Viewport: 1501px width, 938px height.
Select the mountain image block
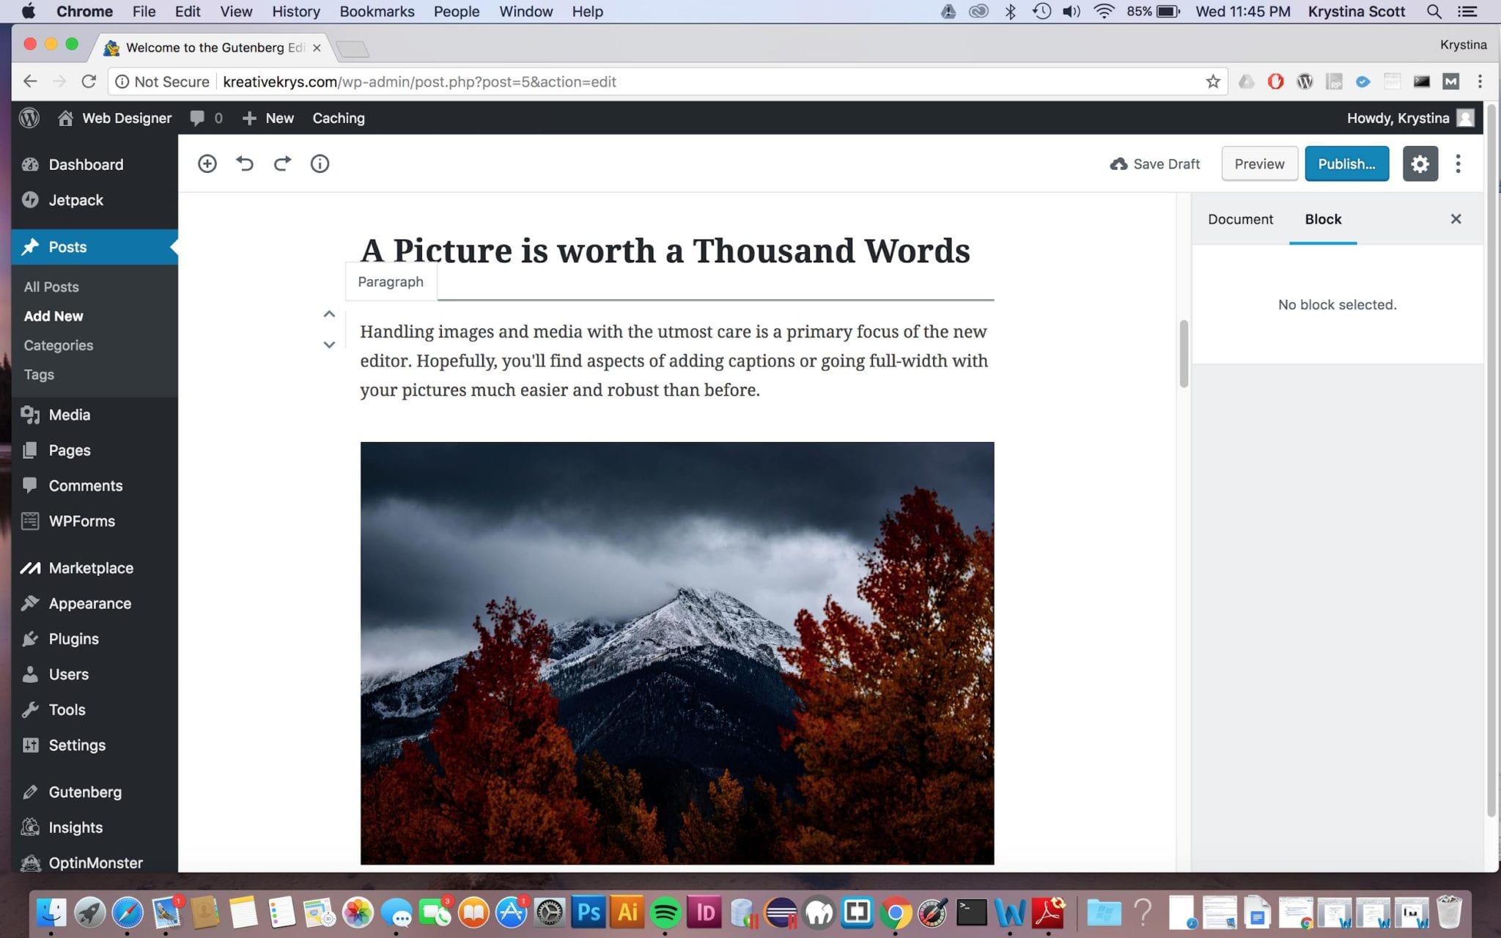(x=676, y=652)
